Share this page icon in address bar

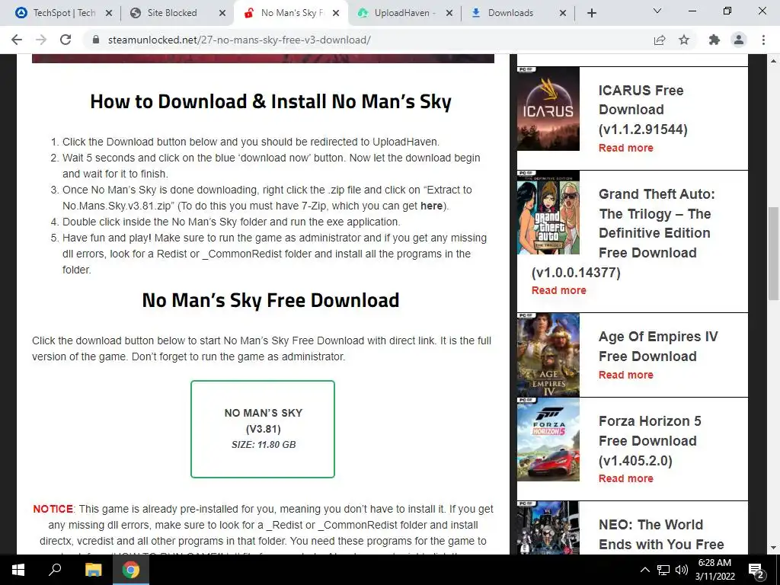(660, 40)
